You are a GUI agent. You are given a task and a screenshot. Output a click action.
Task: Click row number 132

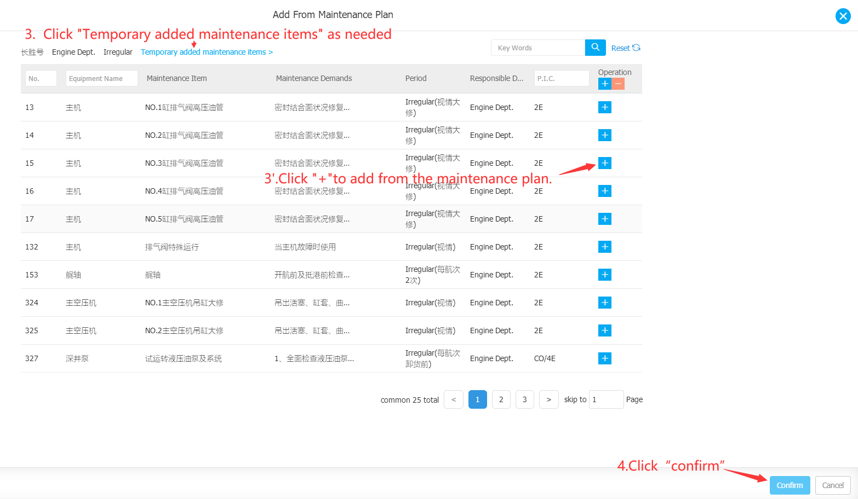(32, 247)
